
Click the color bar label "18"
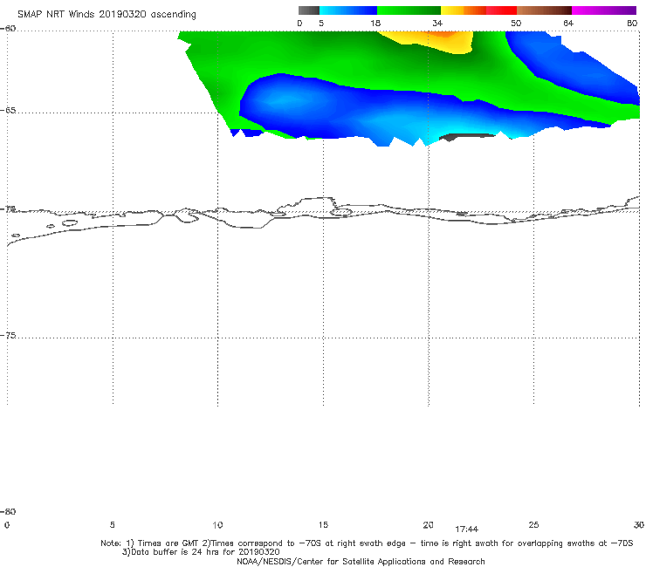coord(375,24)
